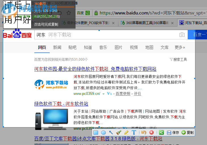Switch to the 新闻 tab
This screenshot has width=207, height=145.
57,47
